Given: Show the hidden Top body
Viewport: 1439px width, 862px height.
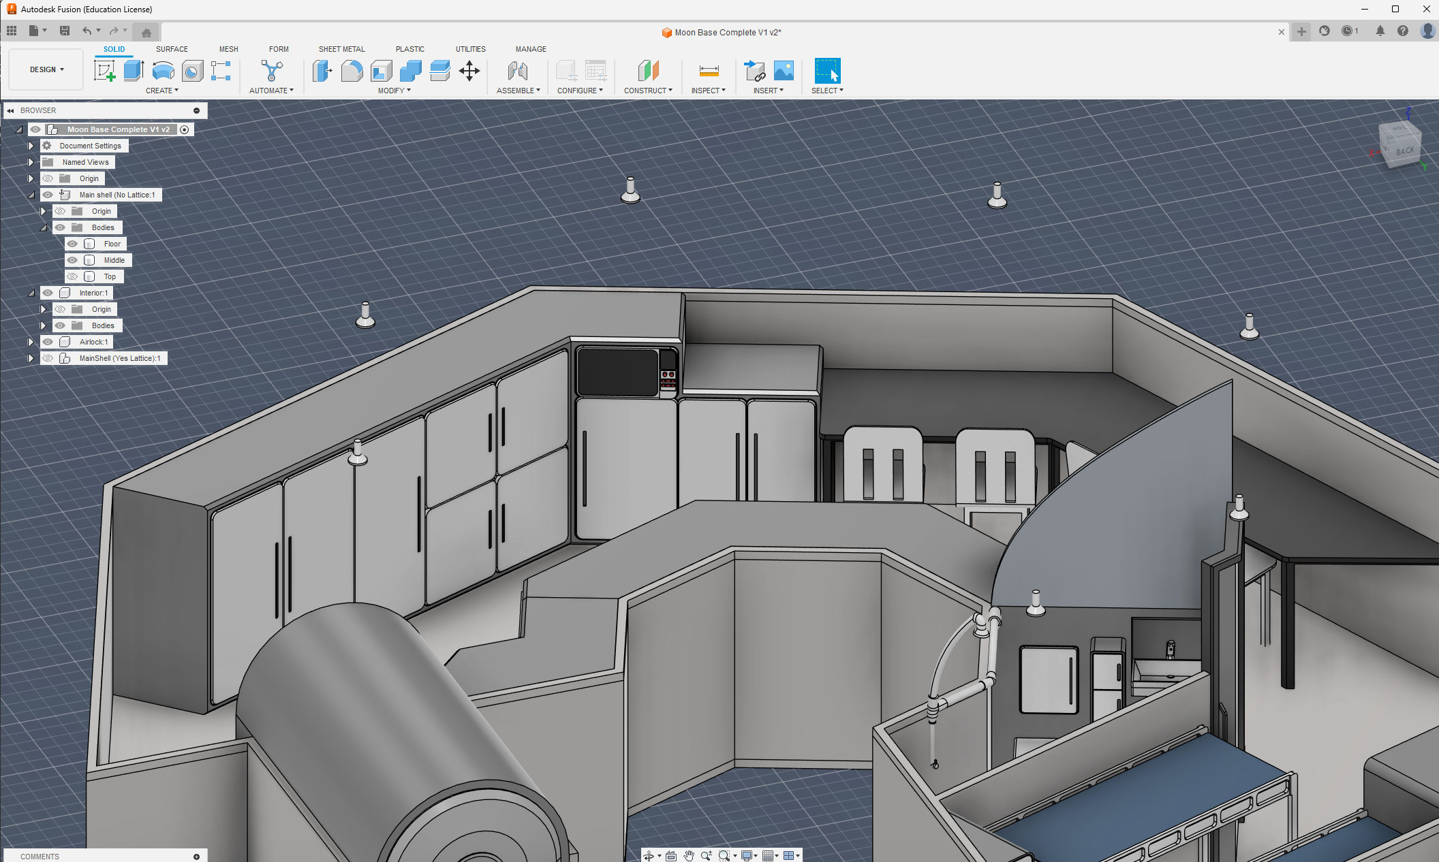Looking at the screenshot, I should tap(72, 276).
